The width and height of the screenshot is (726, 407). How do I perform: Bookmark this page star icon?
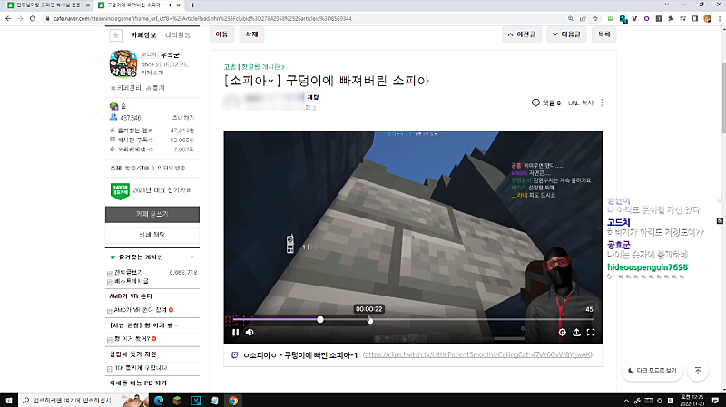595,18
